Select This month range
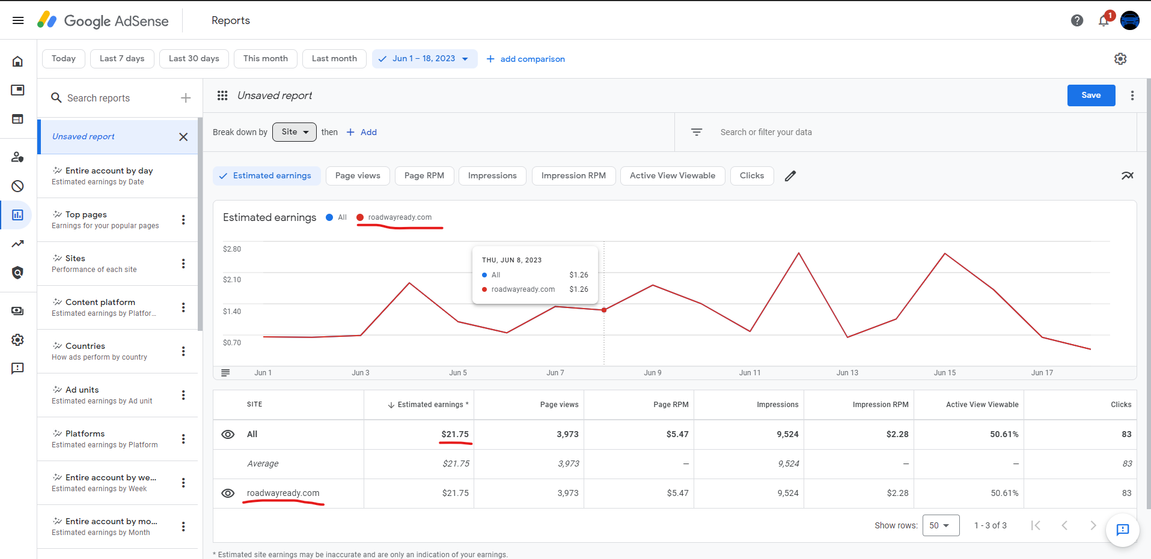1151x559 pixels. tap(266, 59)
